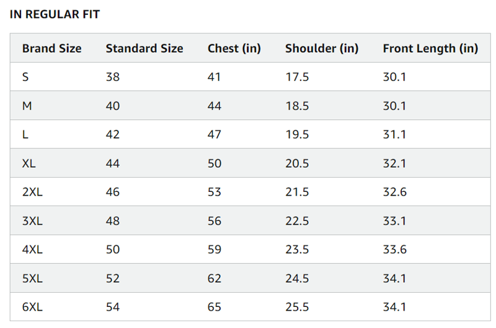The height and width of the screenshot is (328, 496).
Task: Click chest value 62 for 5XL
Action: pos(215,278)
